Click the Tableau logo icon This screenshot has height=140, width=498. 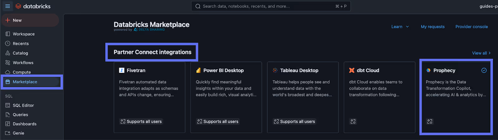click(x=275, y=70)
